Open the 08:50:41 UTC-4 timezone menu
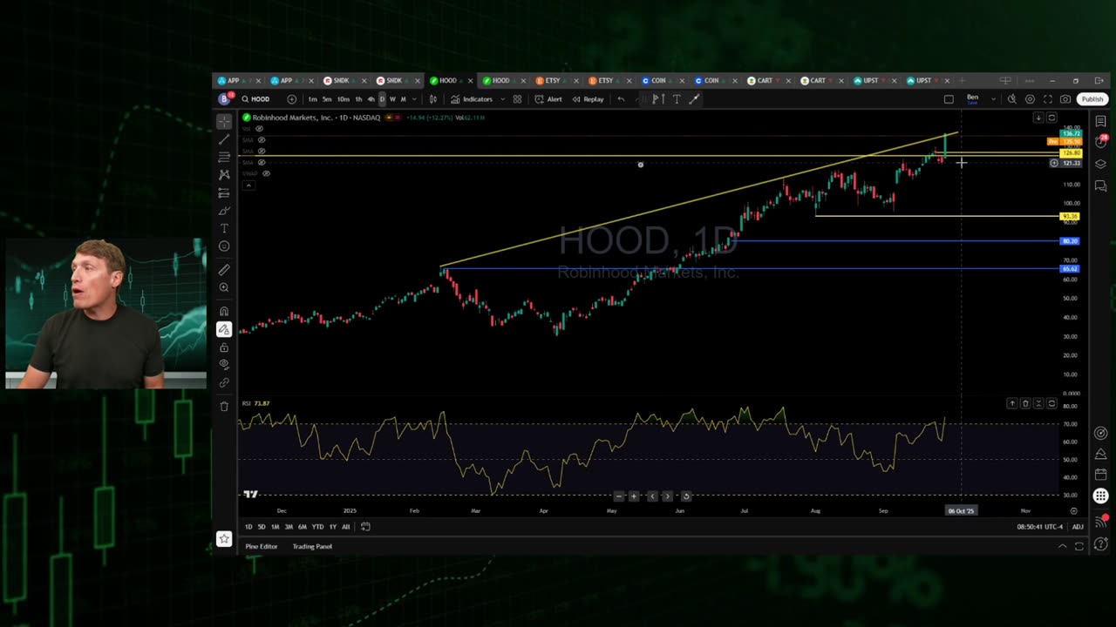The height and width of the screenshot is (627, 1116). 1041,527
